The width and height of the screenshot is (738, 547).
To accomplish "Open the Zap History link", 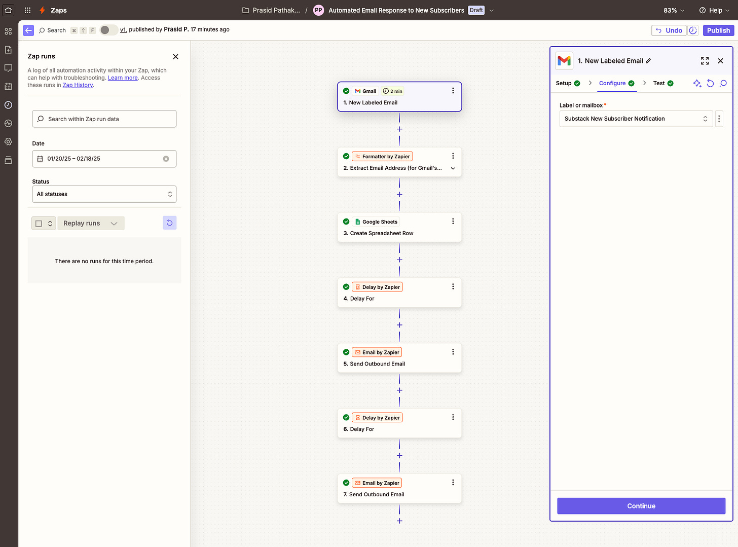I will [78, 85].
